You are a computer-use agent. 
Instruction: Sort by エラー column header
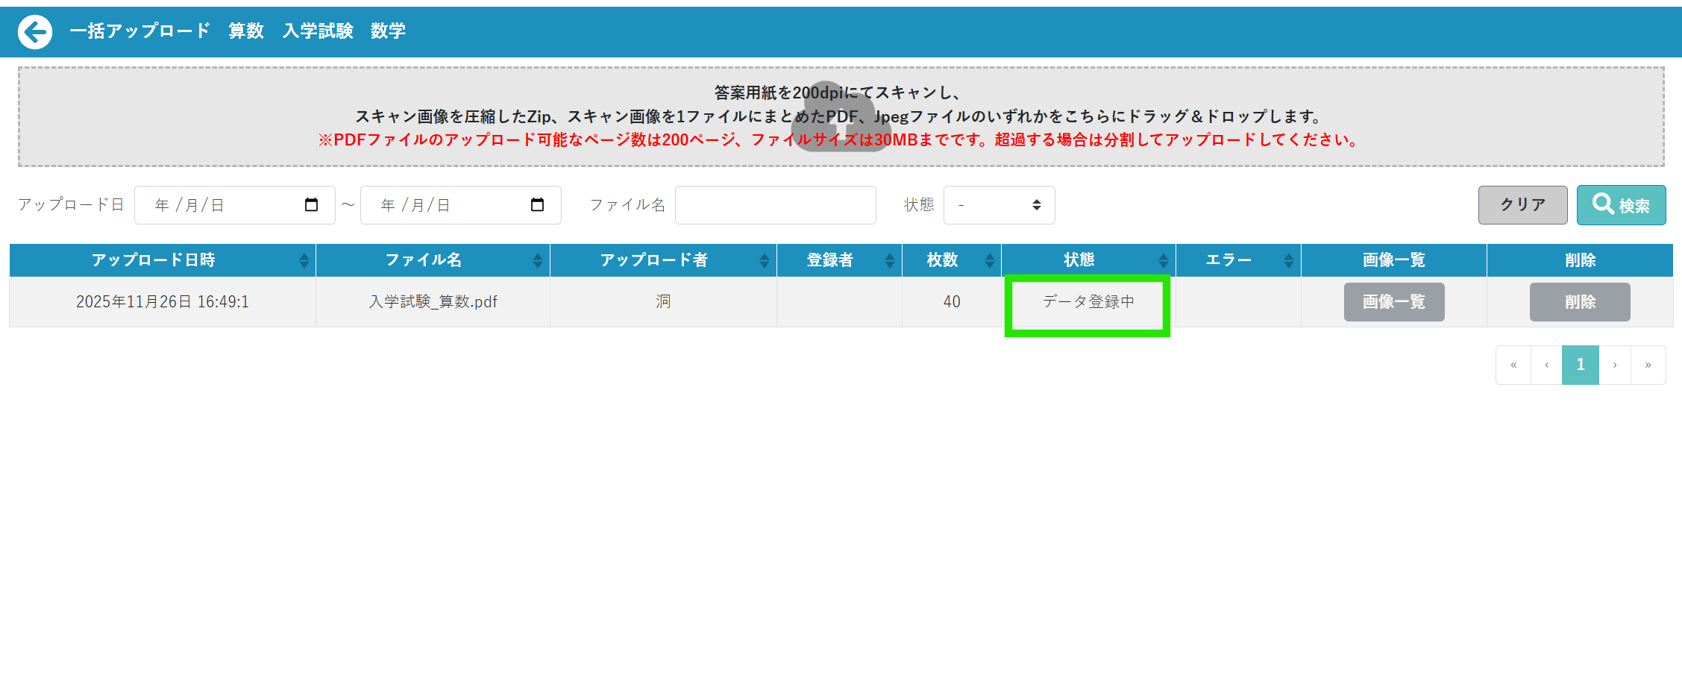1228,260
